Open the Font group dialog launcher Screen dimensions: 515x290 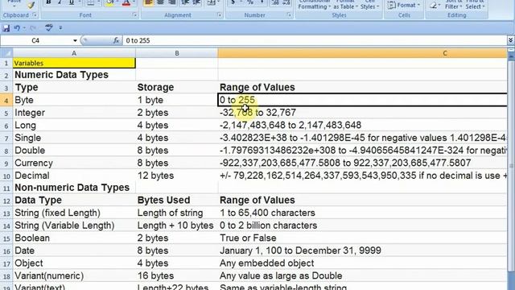134,14
